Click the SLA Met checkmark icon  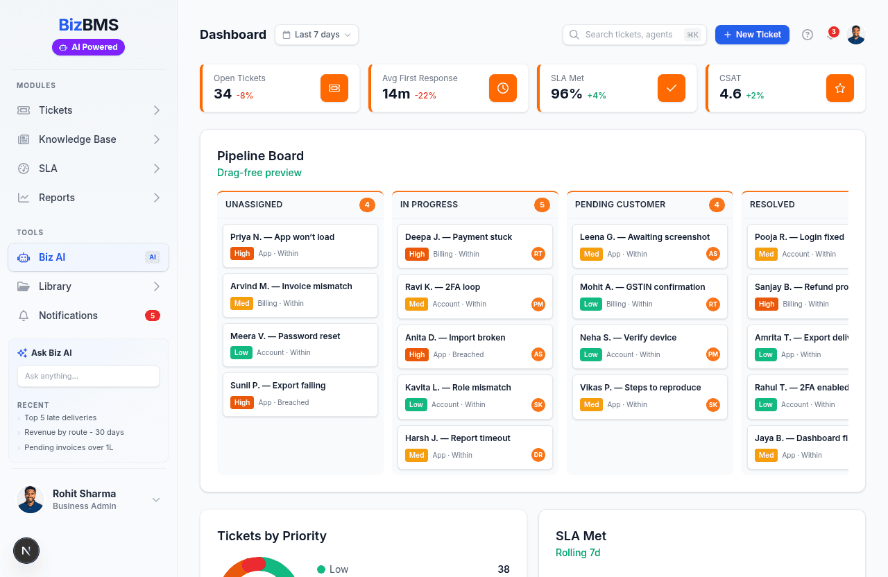click(x=671, y=88)
